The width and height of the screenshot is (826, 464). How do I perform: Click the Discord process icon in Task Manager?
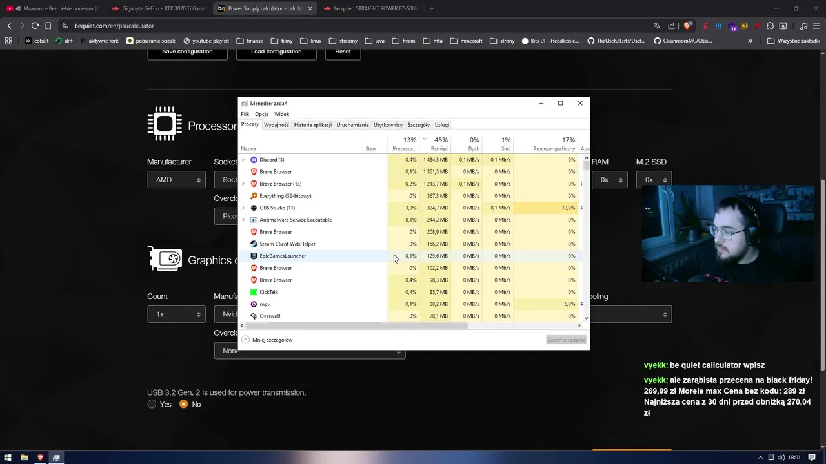coord(254,160)
